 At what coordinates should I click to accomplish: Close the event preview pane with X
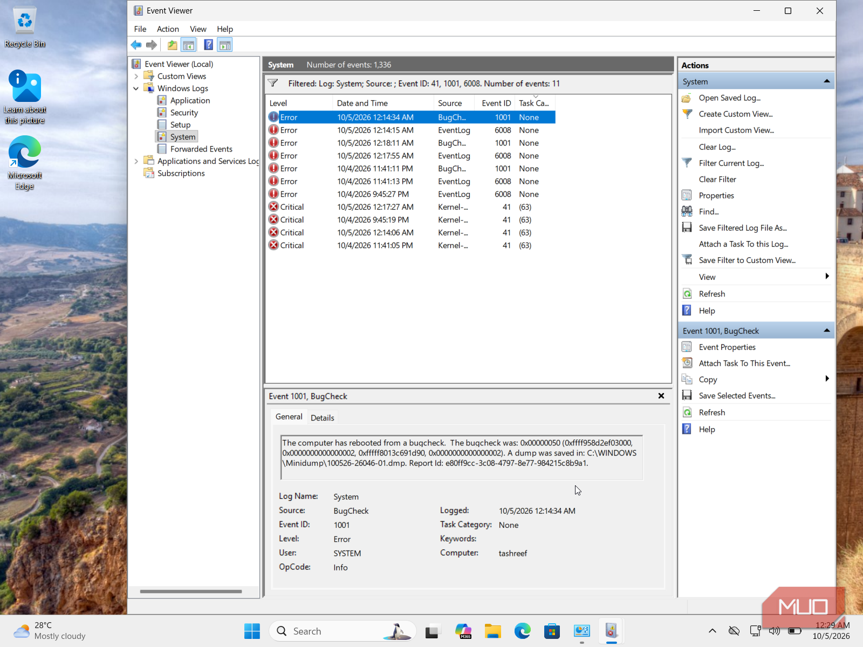(661, 396)
